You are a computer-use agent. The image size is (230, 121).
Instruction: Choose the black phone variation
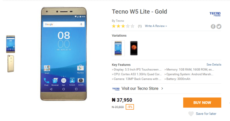coord(134,48)
